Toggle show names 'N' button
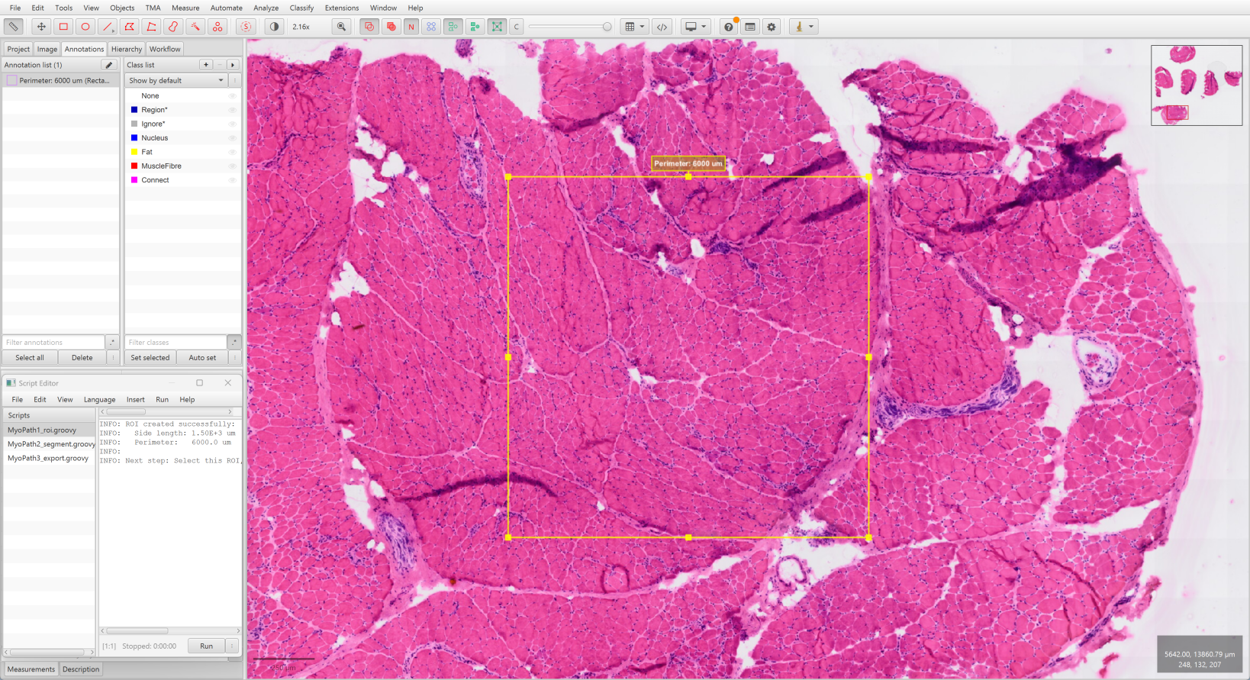 411,27
